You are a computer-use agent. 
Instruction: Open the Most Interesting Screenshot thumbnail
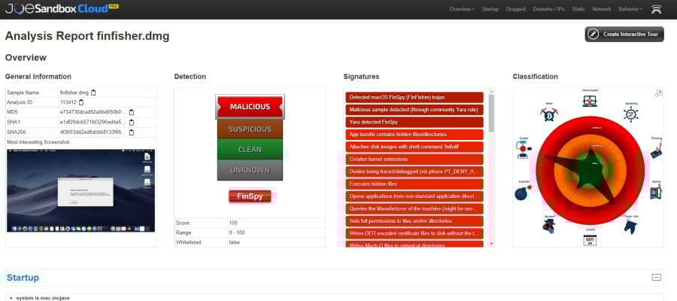(x=80, y=190)
